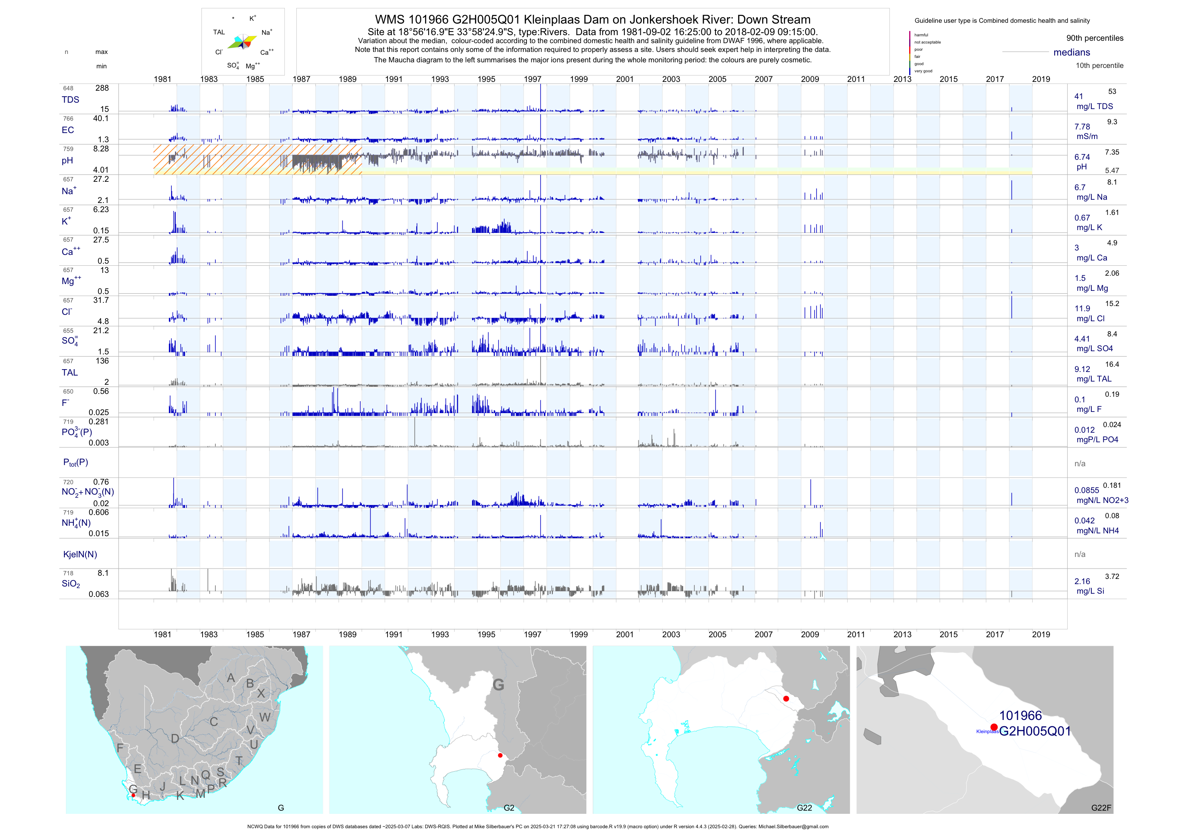Click the SiO2 row label
1186x839 pixels.
pyautogui.click(x=71, y=584)
